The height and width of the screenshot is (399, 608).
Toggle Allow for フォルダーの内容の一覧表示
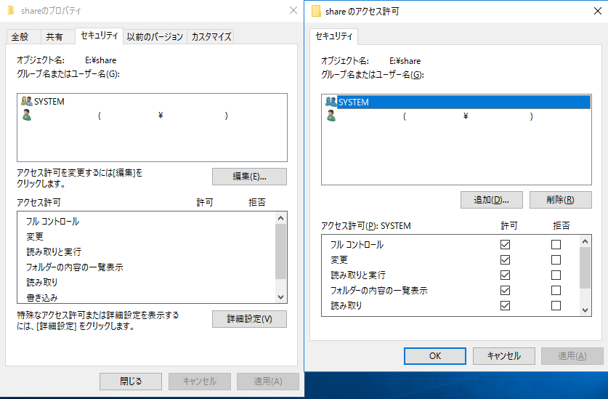pos(505,290)
